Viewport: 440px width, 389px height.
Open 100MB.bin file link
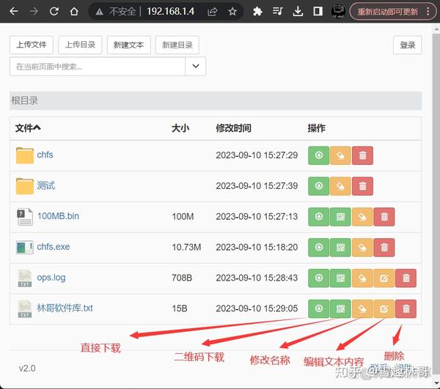click(x=58, y=216)
